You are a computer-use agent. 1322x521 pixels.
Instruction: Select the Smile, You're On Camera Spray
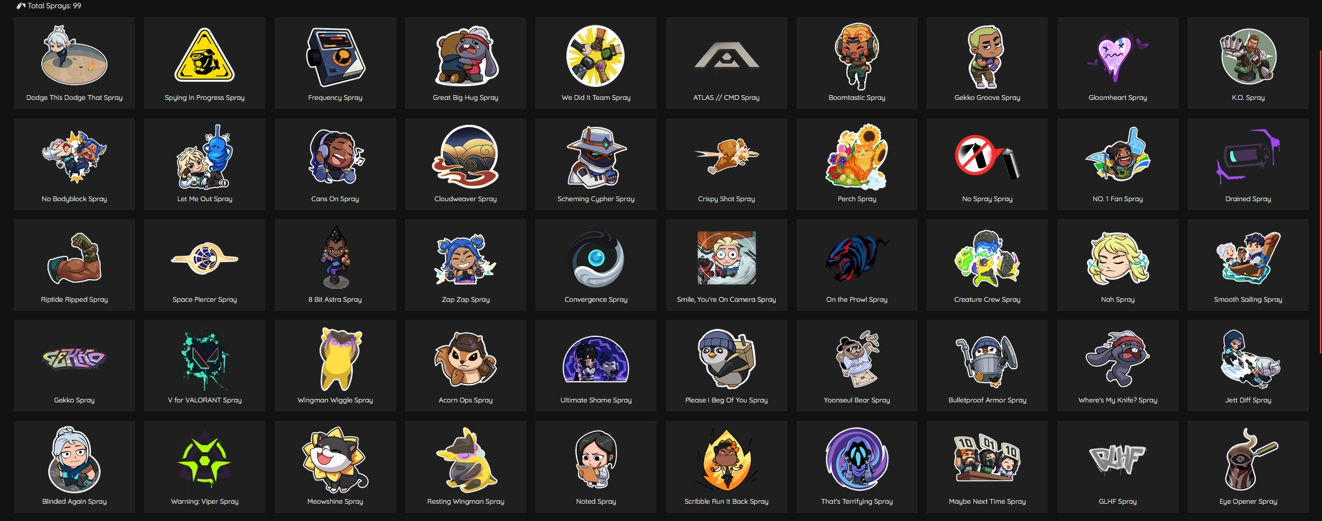(726, 258)
